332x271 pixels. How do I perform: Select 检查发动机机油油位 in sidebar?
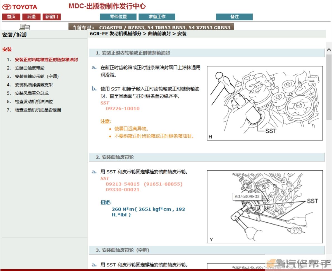(x=34, y=102)
